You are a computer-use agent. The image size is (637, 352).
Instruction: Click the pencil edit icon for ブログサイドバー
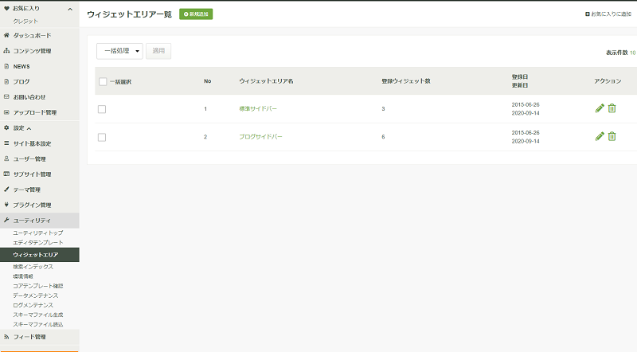point(600,136)
